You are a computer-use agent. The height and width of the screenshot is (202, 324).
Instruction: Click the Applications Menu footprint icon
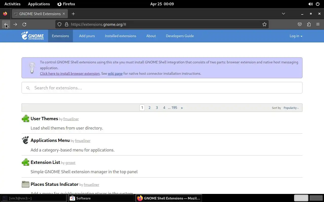click(x=26, y=140)
